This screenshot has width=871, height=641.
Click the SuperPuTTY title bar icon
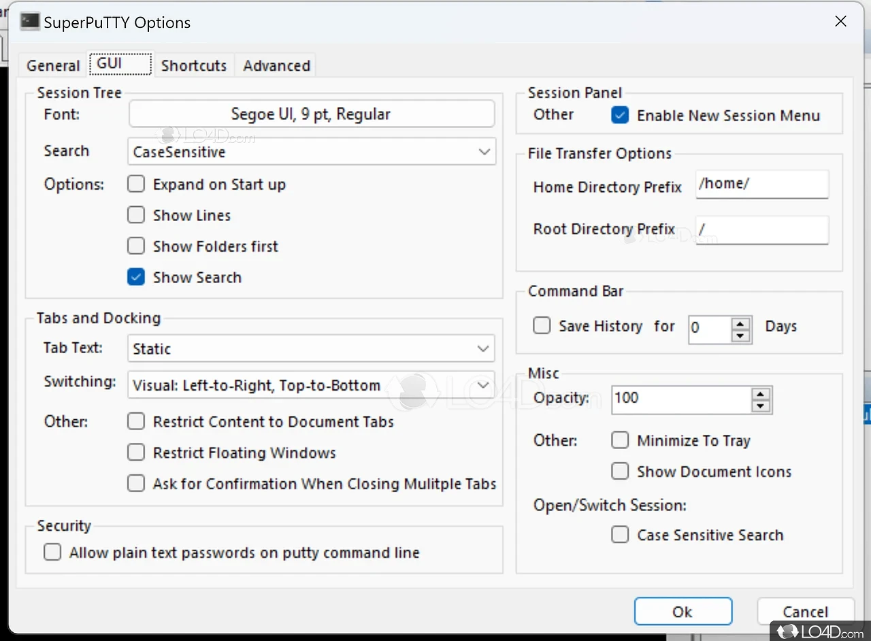(29, 22)
